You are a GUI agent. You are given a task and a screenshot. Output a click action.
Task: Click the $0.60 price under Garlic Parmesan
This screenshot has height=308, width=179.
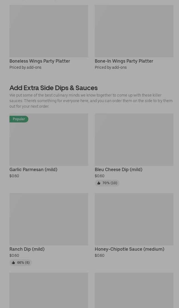(14, 176)
